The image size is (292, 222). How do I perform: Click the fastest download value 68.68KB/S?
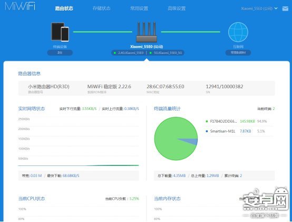pyautogui.click(x=71, y=175)
